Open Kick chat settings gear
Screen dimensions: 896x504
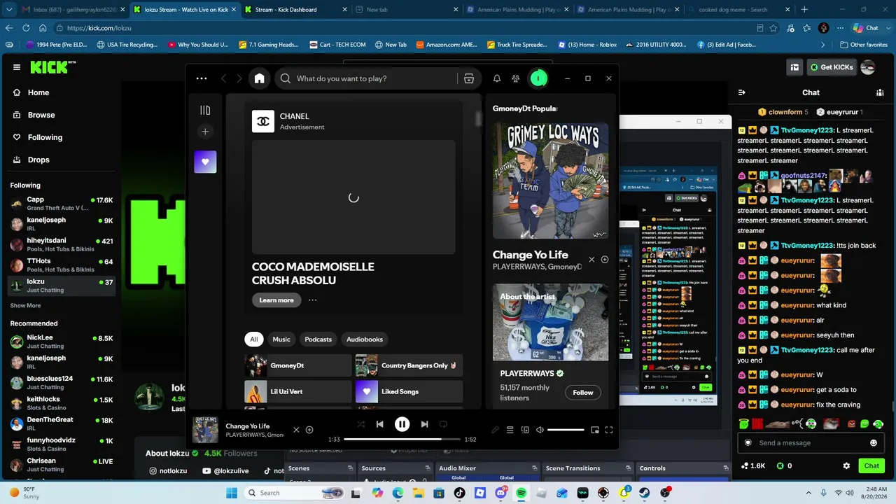click(846, 465)
